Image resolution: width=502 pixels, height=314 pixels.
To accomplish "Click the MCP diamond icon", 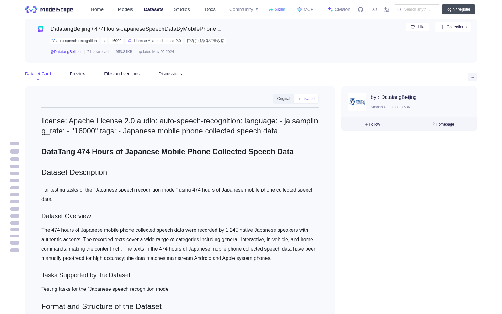I will 299,9.
